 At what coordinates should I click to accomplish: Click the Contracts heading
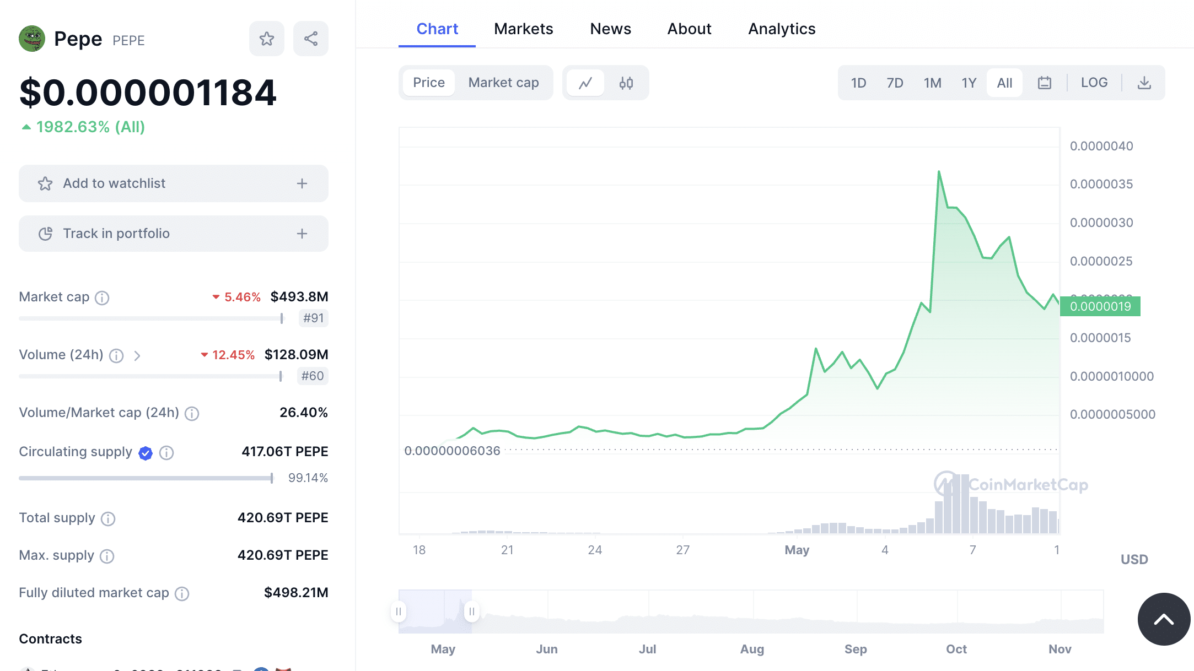(x=50, y=638)
